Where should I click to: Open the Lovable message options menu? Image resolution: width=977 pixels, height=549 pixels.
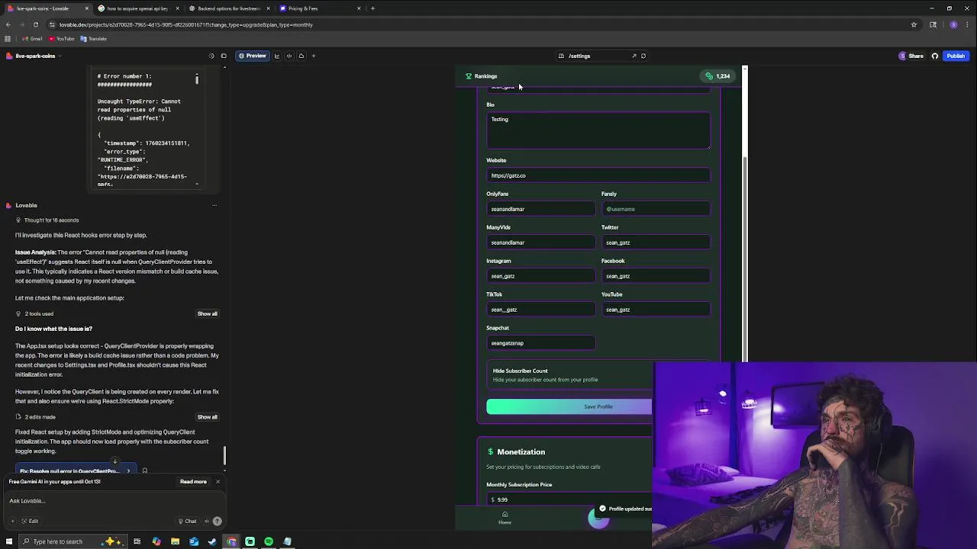pos(214,205)
